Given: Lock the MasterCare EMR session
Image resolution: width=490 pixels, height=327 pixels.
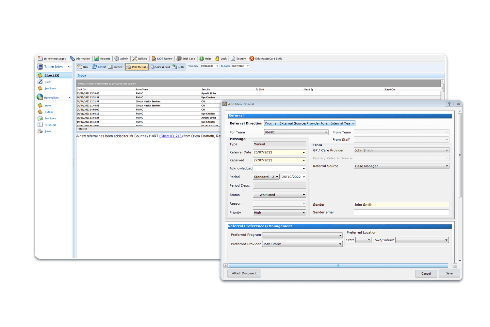Looking at the screenshot, I should point(221,58).
